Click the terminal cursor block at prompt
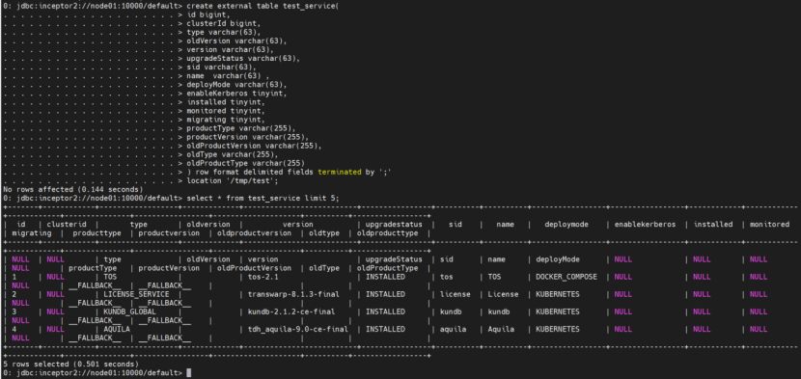This screenshot has height=379, width=801. [189, 373]
